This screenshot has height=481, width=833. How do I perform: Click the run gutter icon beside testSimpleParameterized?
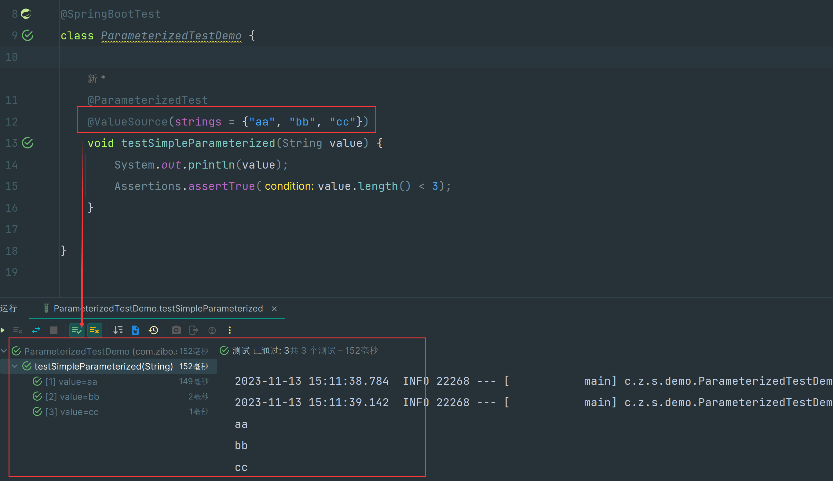coord(28,143)
